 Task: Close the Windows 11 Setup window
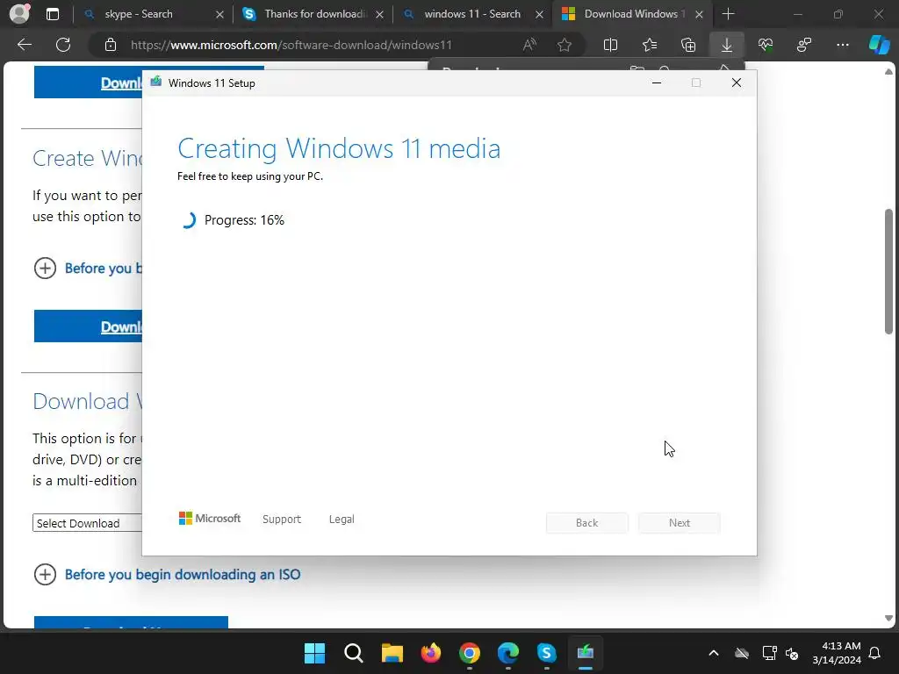[737, 83]
